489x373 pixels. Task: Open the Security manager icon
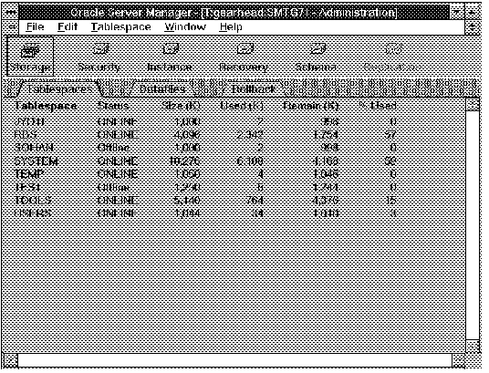(x=99, y=57)
